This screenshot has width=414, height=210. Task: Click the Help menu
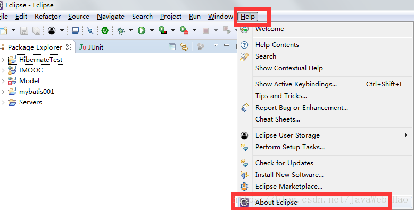tap(247, 17)
